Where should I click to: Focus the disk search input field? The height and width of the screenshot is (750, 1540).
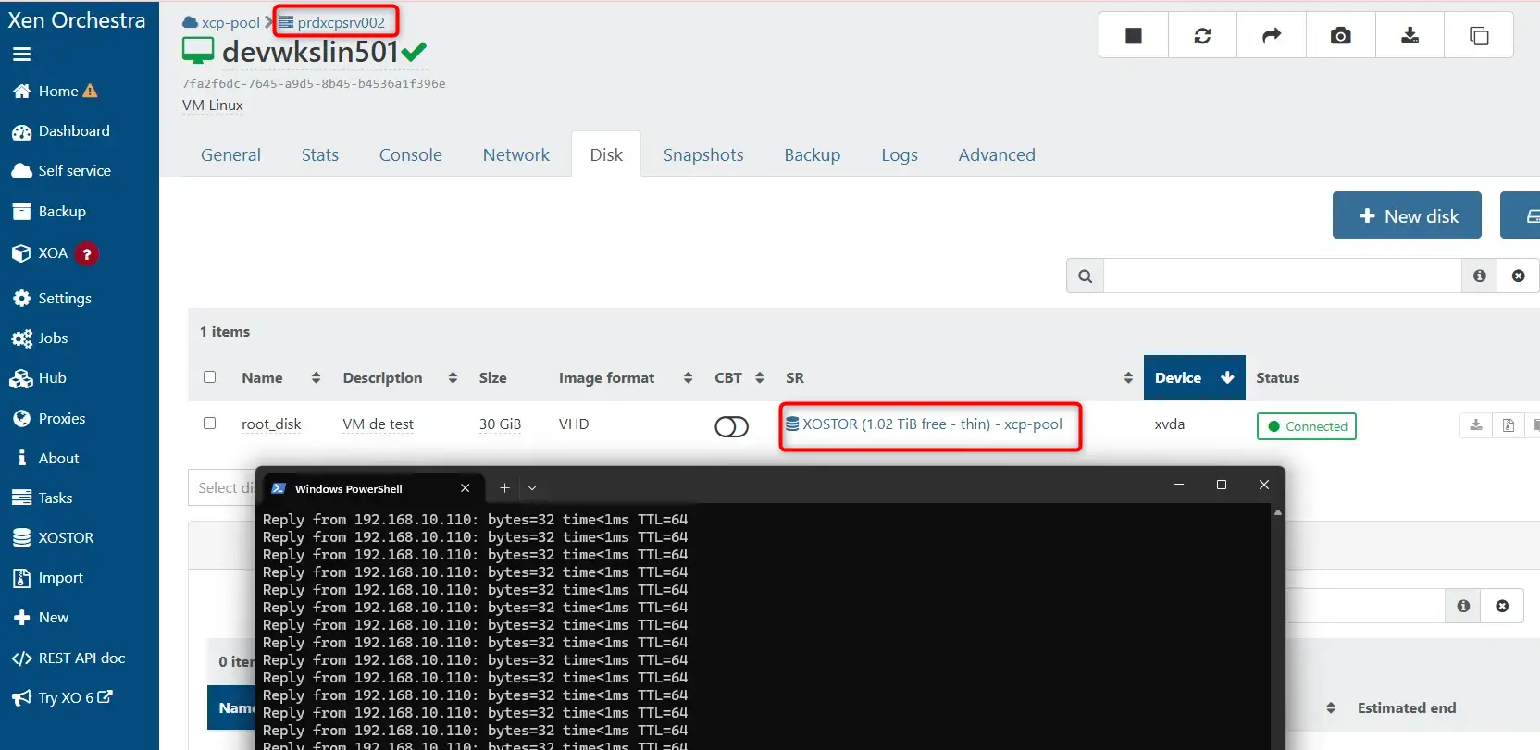click(1283, 276)
